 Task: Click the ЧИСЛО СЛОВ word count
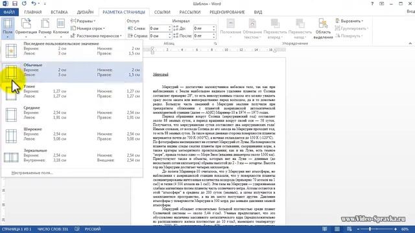(x=53, y=229)
